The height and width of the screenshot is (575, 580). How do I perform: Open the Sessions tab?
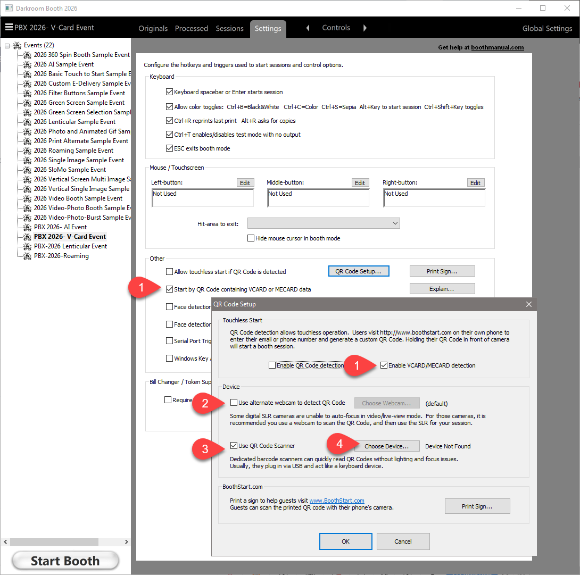point(229,29)
